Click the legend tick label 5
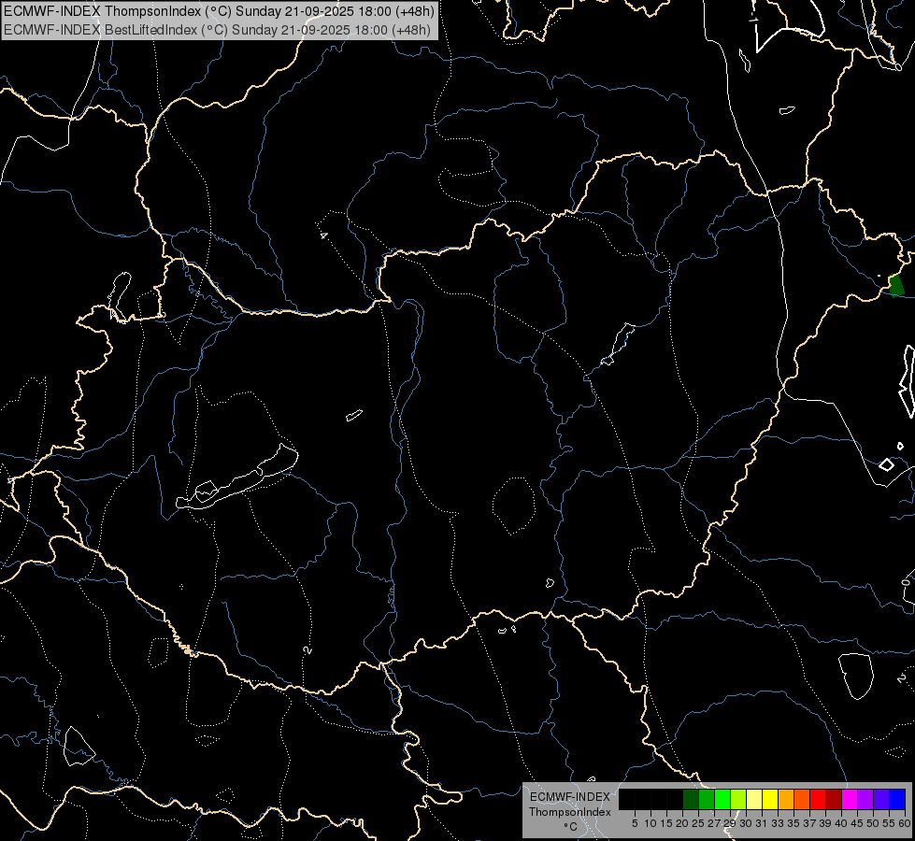This screenshot has height=841, width=915. click(635, 822)
